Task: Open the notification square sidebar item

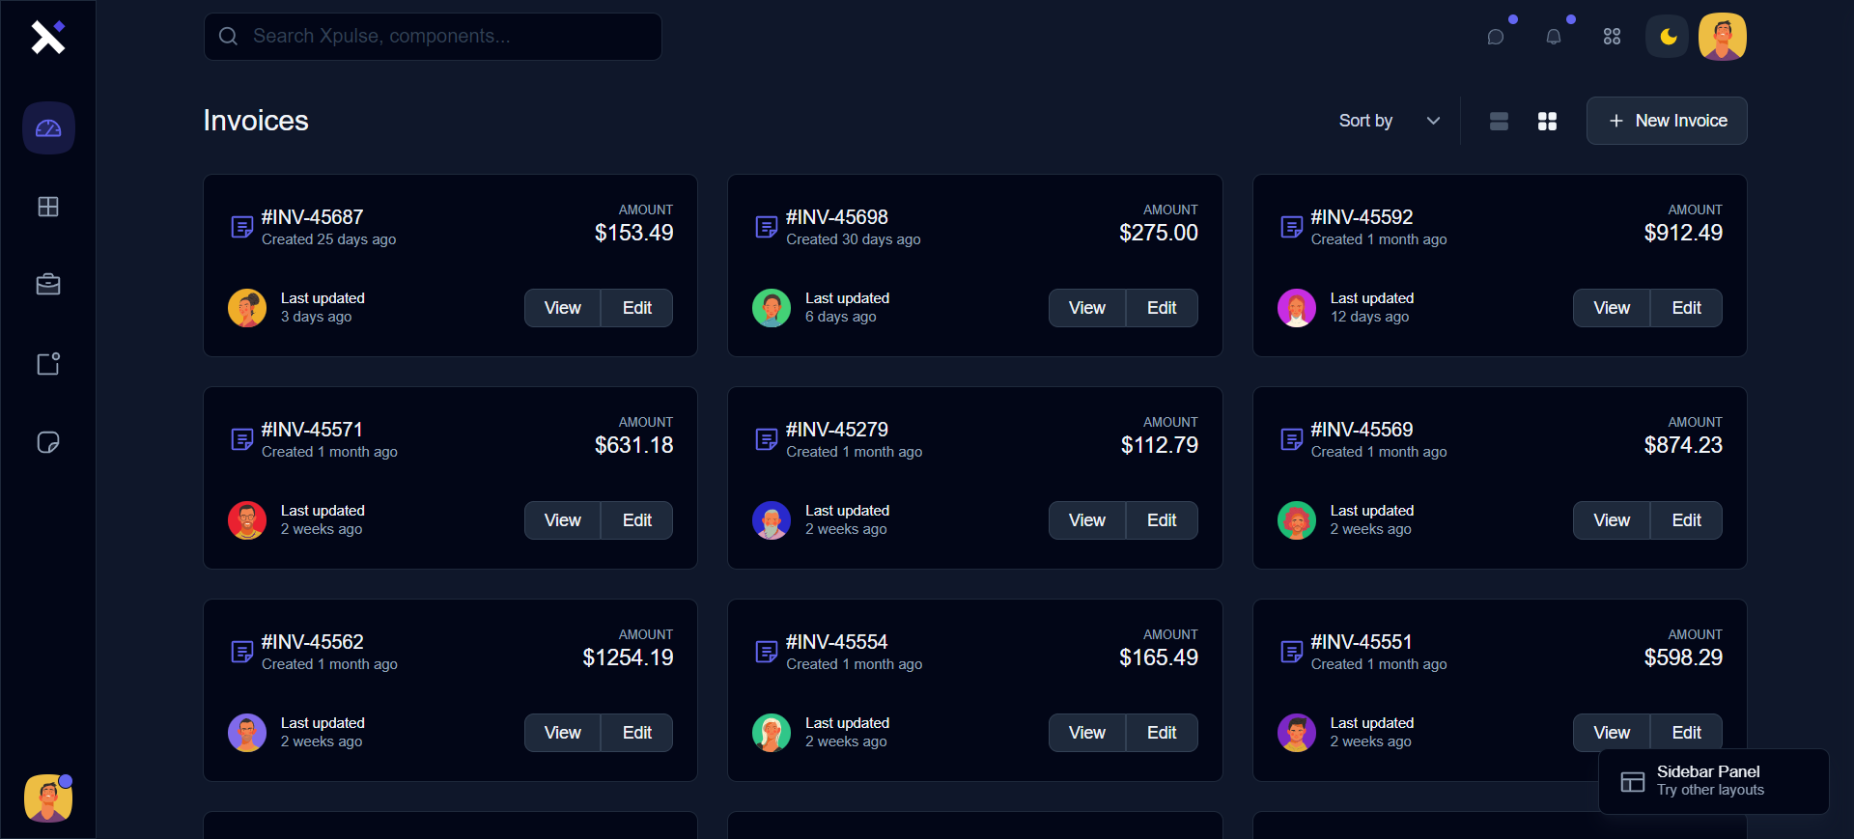Action: pyautogui.click(x=48, y=364)
